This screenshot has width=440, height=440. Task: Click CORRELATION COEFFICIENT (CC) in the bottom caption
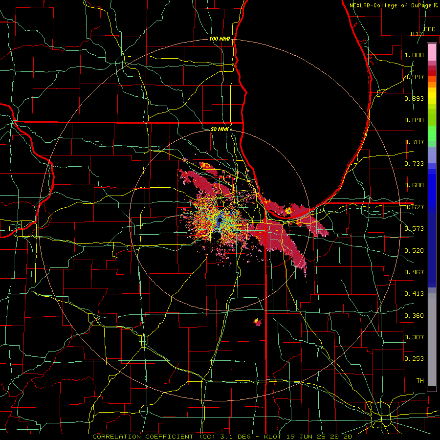[x=154, y=437]
